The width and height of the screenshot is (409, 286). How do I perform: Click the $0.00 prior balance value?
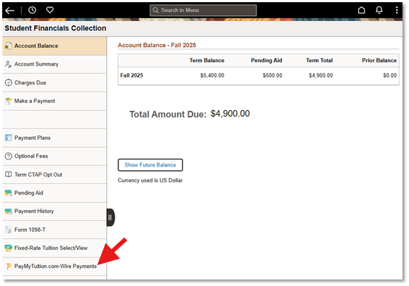[389, 75]
